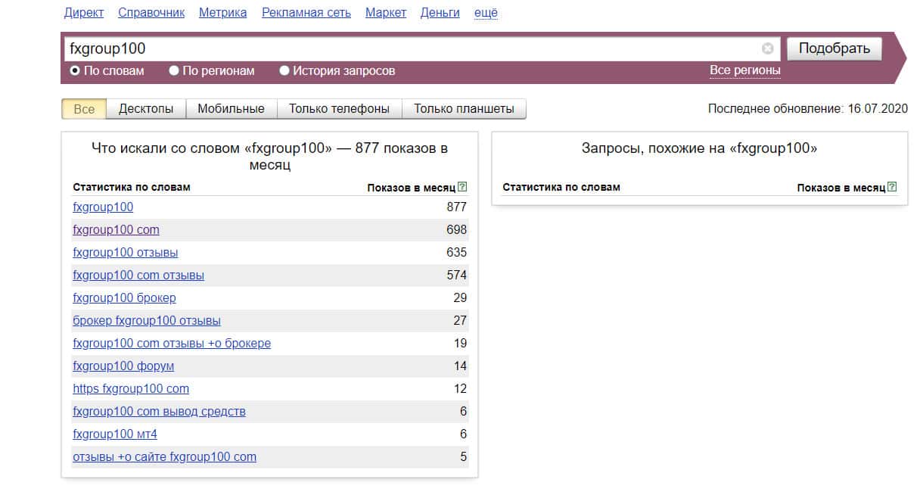Open the fxgroup100 com отзывы link

(138, 275)
